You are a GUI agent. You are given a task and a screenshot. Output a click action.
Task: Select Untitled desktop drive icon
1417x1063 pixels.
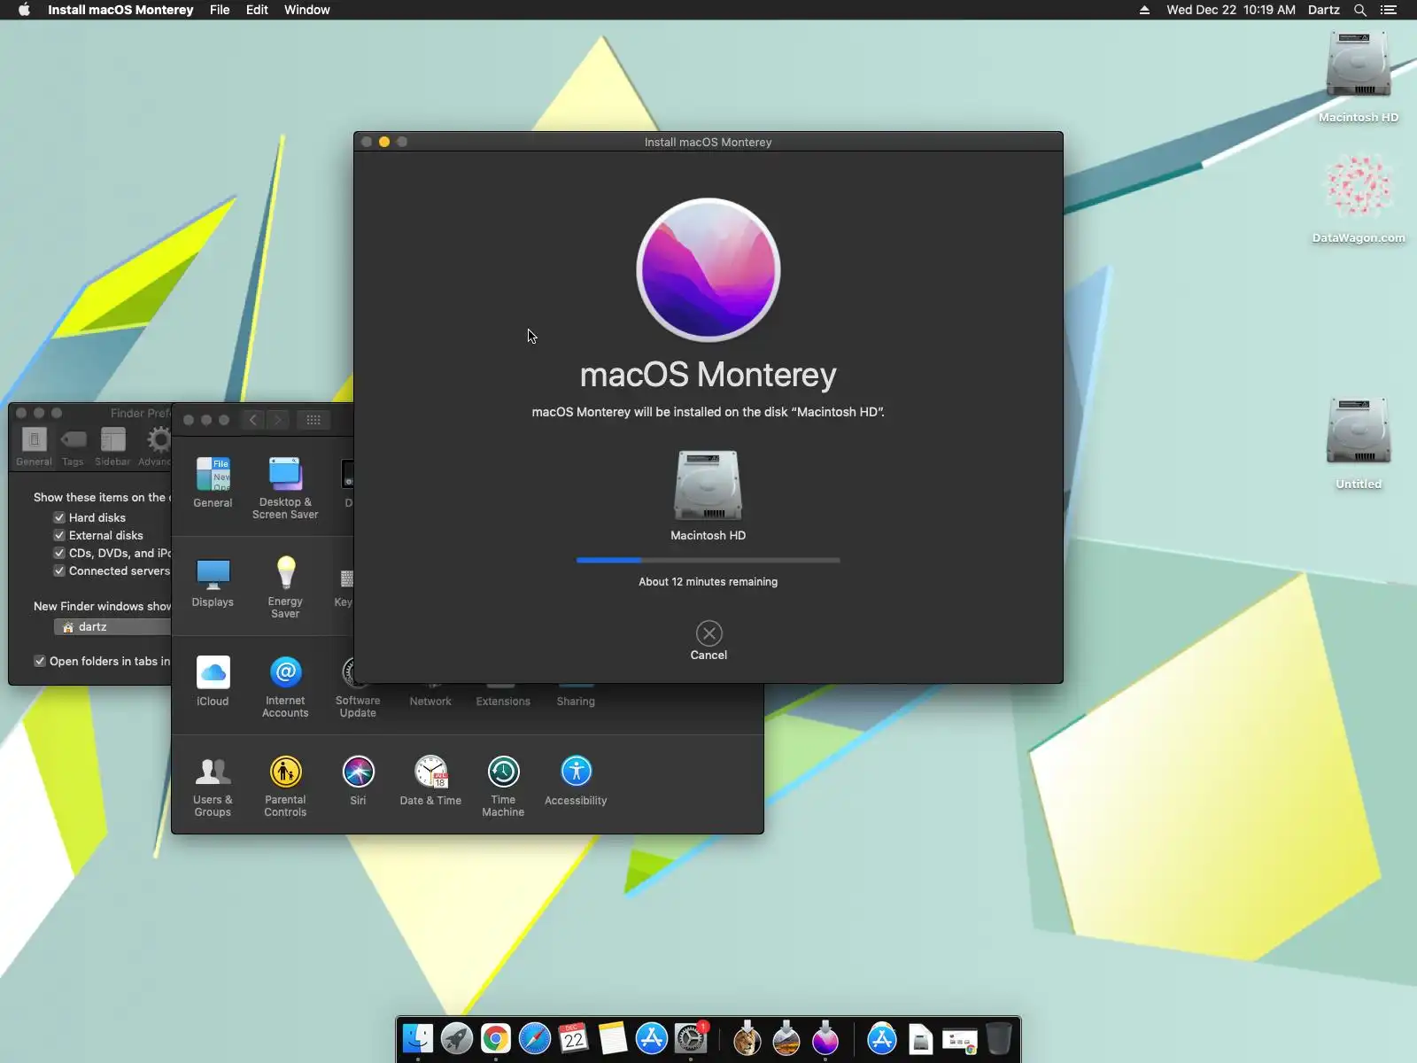[x=1359, y=443]
